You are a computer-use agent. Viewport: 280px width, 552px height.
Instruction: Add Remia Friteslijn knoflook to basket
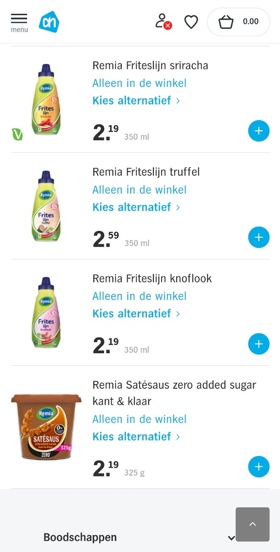tap(258, 344)
